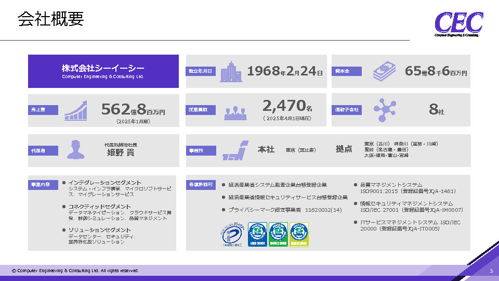Viewport: 499px width, 281px height.
Task: Click the purple 株式会社シーイーシー company name box
Action: pyautogui.click(x=103, y=71)
